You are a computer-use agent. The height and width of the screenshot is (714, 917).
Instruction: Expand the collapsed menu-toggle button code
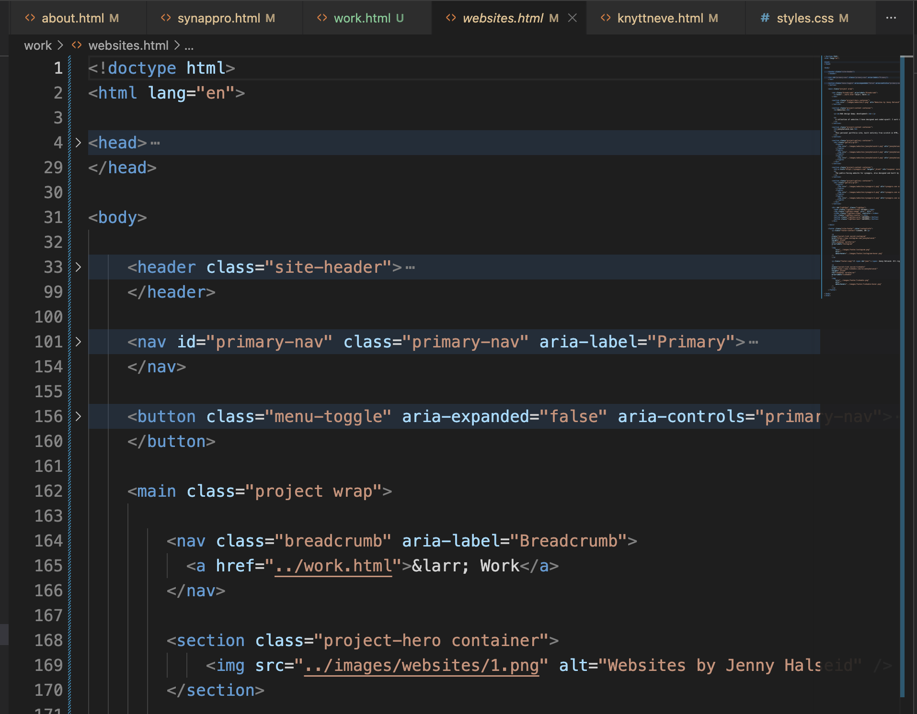(78, 416)
